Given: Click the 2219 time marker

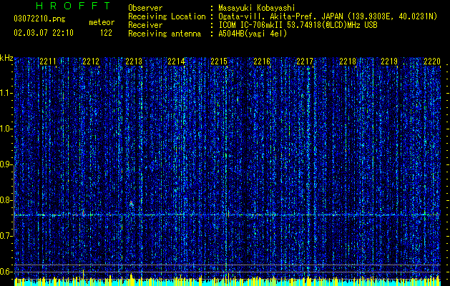Looking at the screenshot, I should (389, 61).
